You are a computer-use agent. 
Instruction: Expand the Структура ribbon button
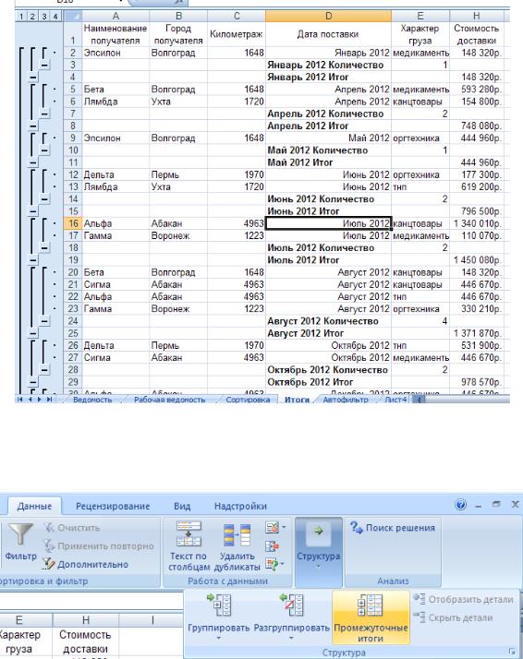click(319, 551)
